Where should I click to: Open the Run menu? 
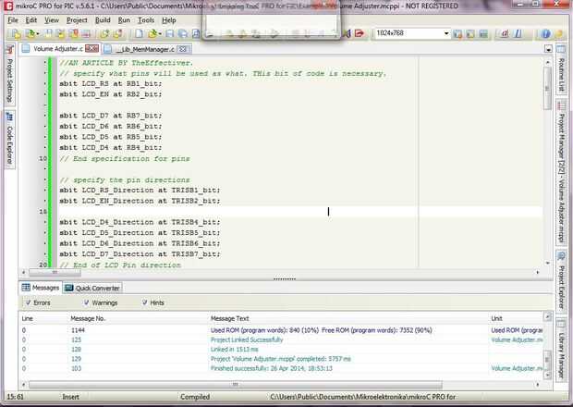click(x=124, y=20)
